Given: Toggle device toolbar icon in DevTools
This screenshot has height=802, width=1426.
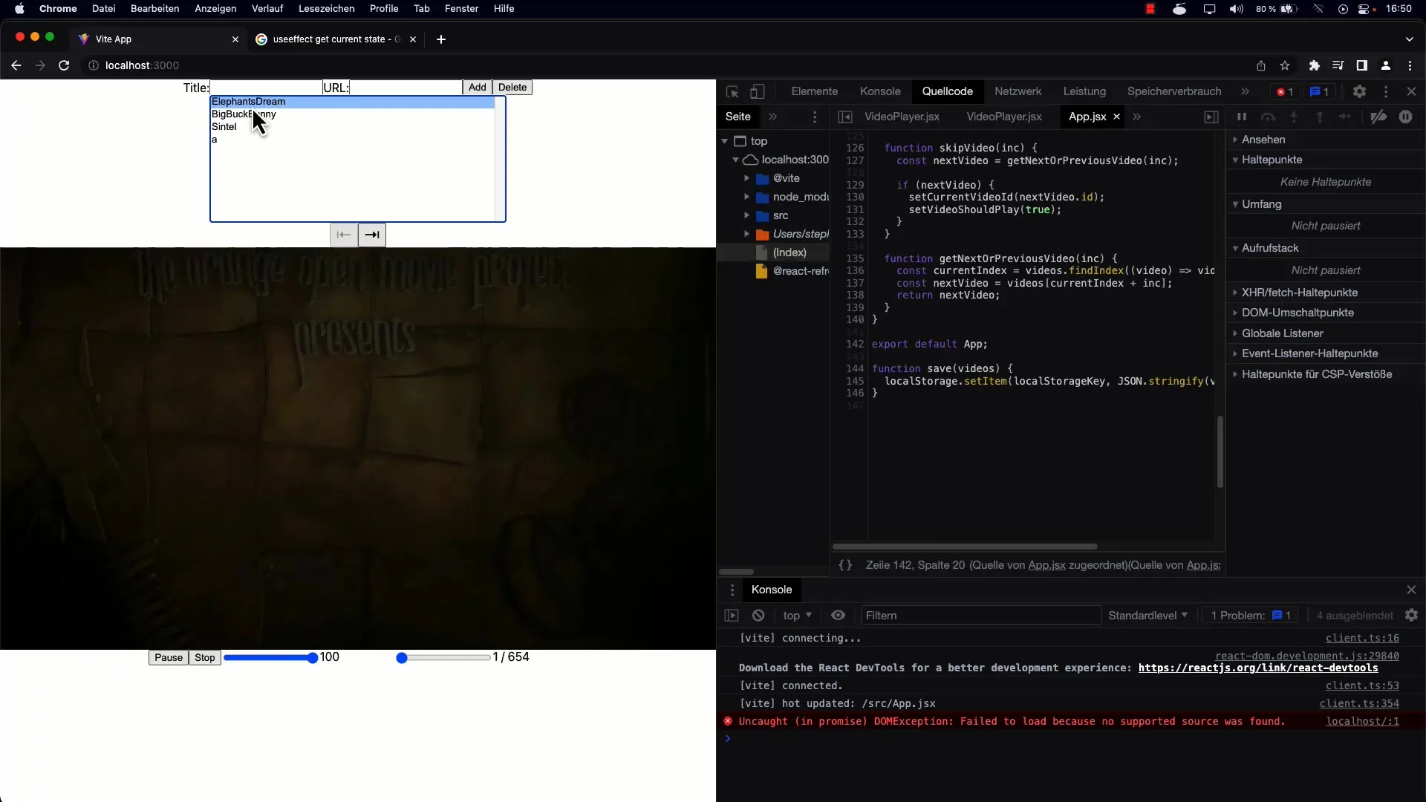Looking at the screenshot, I should click(757, 91).
